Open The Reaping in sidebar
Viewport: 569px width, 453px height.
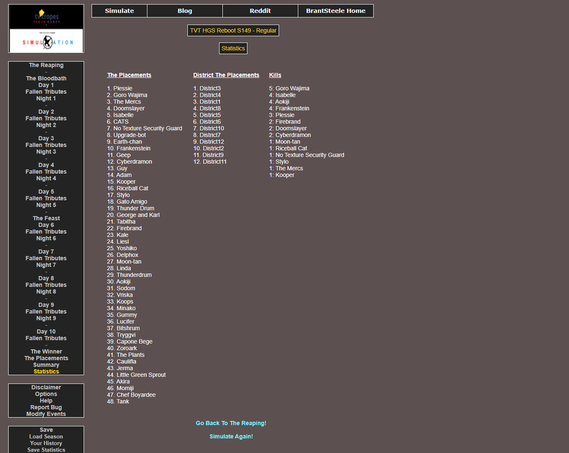(x=46, y=65)
